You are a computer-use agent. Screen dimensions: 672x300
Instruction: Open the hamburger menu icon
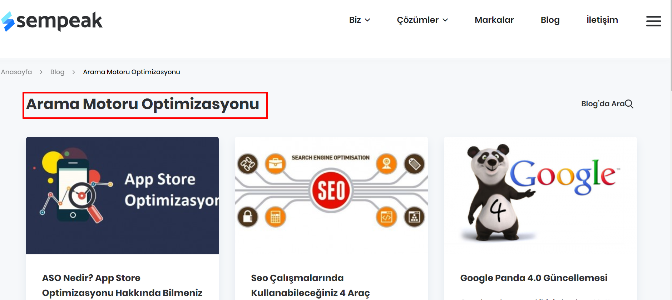pos(653,21)
